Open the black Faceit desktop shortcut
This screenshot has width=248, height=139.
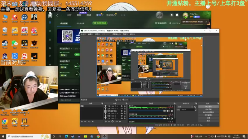(x=34, y=56)
